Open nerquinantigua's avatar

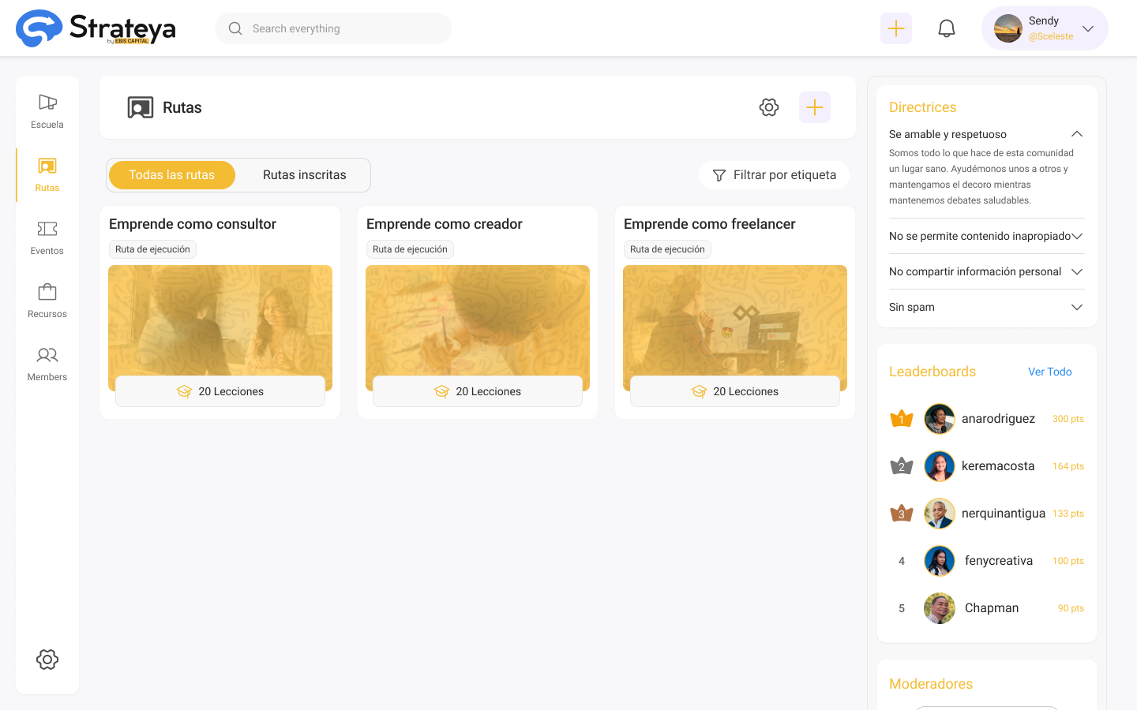coord(940,514)
